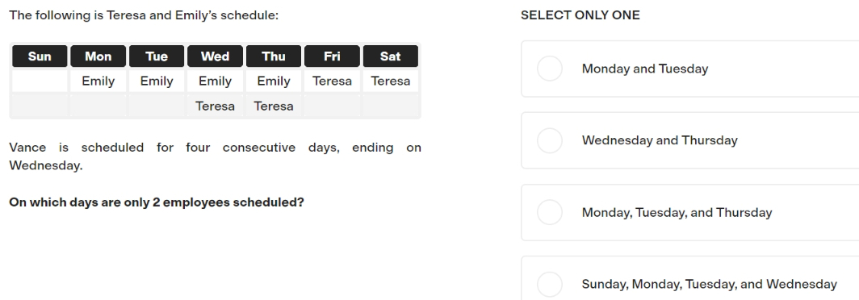Click Teresa's cell in the Thursday column
The image size is (859, 300).
click(274, 106)
